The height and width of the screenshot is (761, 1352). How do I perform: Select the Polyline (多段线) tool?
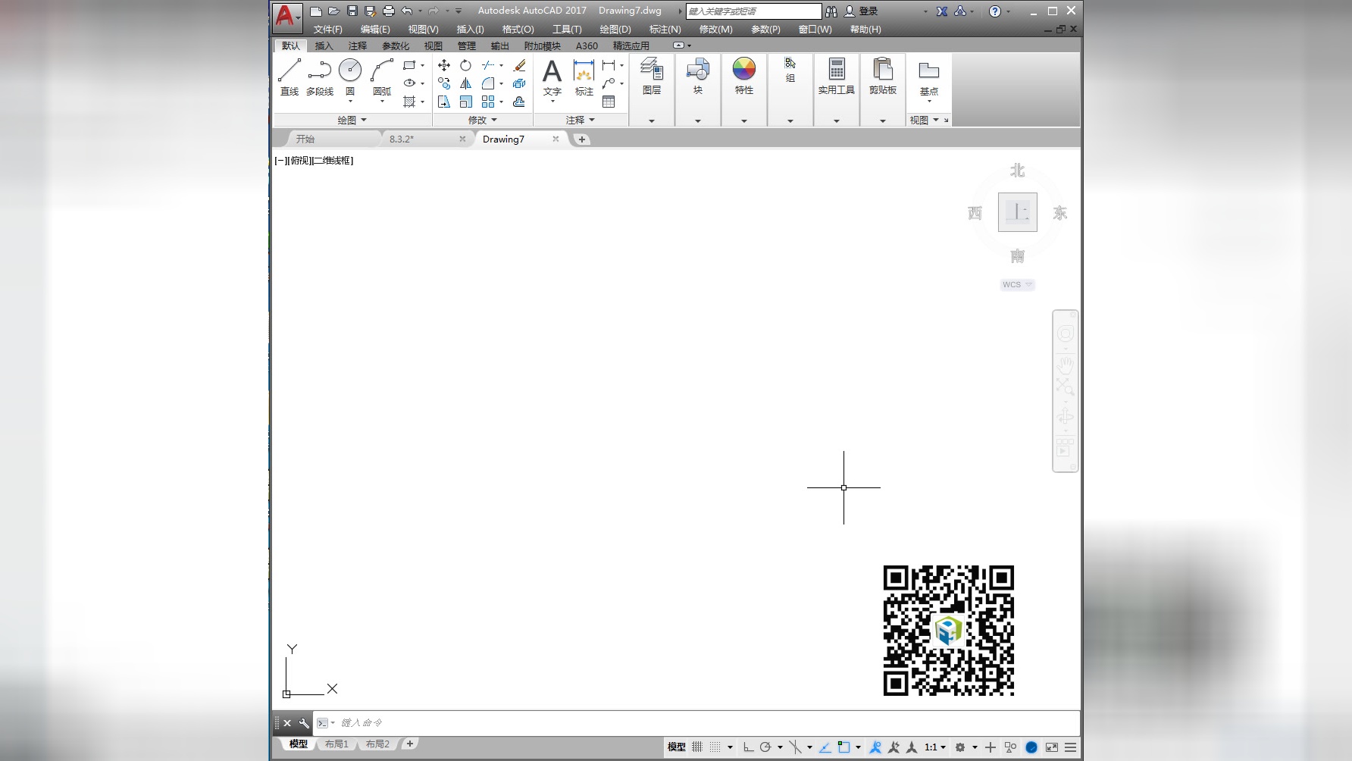(x=320, y=77)
